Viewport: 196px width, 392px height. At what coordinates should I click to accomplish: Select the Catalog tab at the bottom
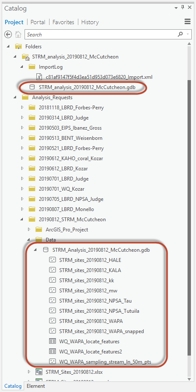(13, 386)
